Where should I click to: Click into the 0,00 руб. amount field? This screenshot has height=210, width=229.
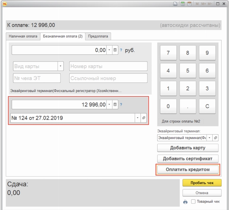[x=59, y=50]
